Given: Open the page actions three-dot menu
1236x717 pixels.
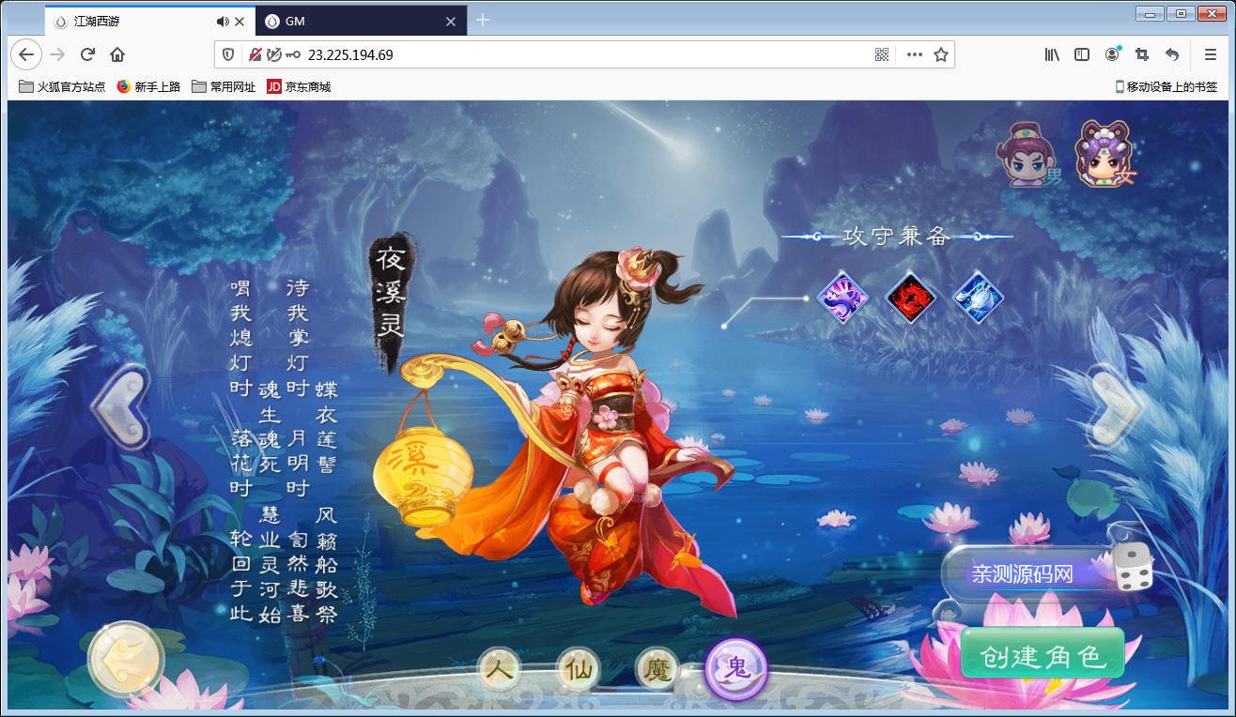Looking at the screenshot, I should [914, 54].
